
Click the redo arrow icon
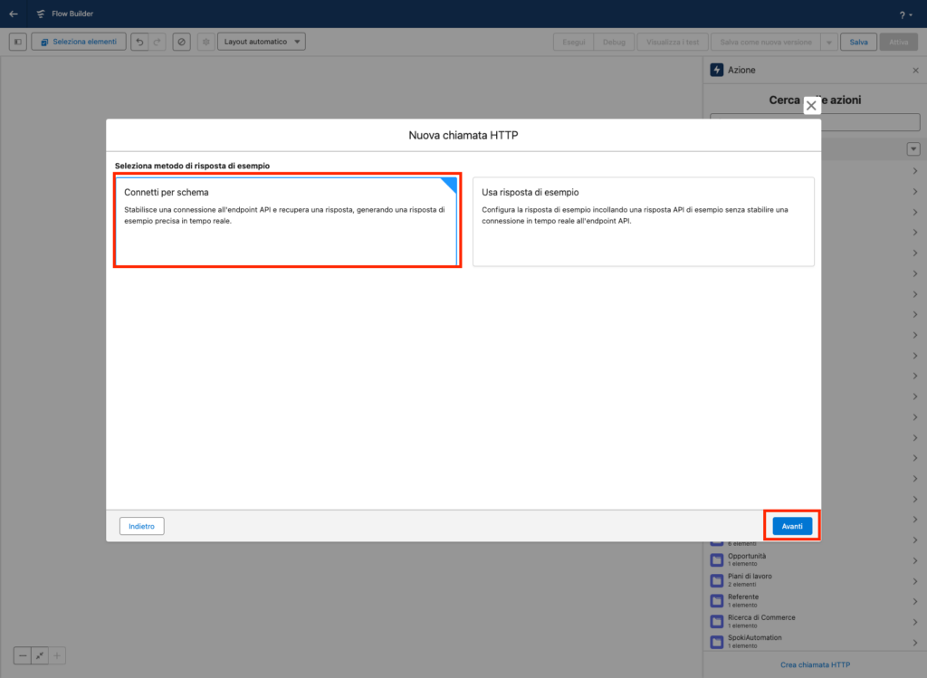coord(158,42)
